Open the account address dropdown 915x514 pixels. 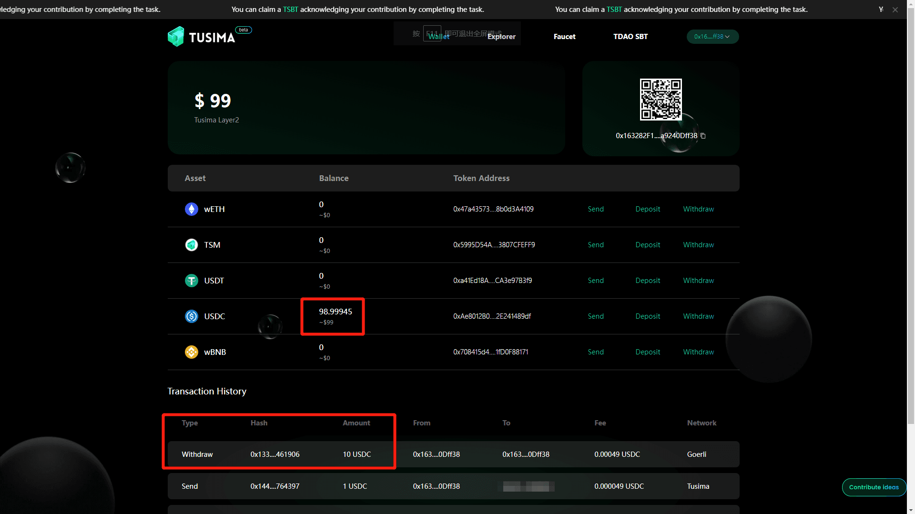[712, 37]
